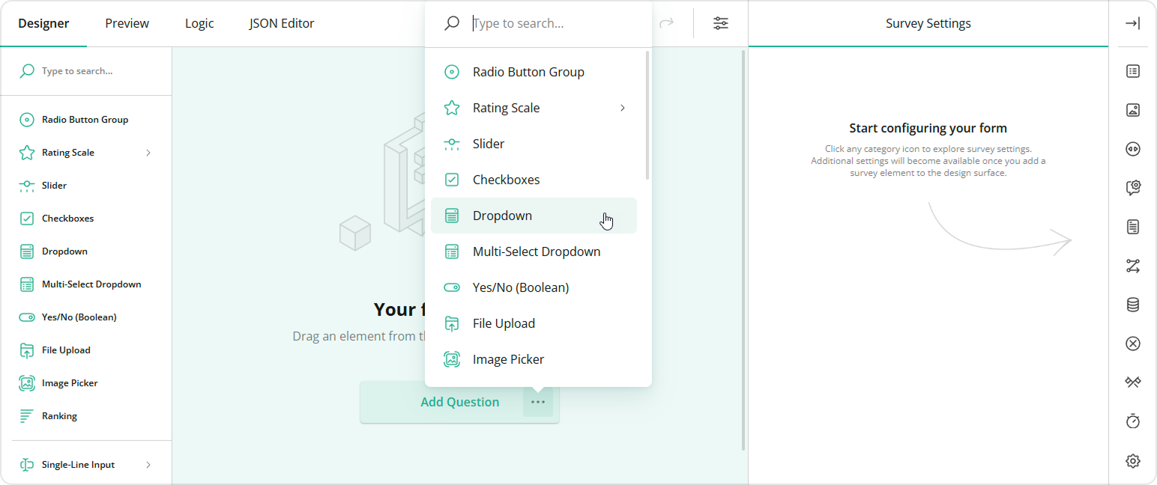Select Yes/No (Boolean) in the popup list

coord(521,287)
